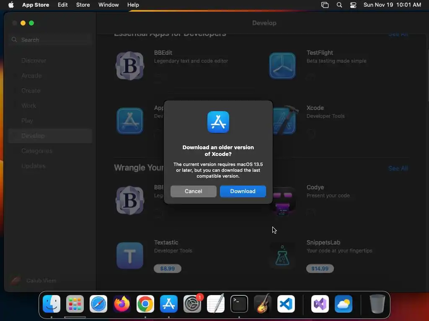This screenshot has height=321, width=429.
Task: Buy SnippetsLab for $14.99
Action: click(x=320, y=269)
